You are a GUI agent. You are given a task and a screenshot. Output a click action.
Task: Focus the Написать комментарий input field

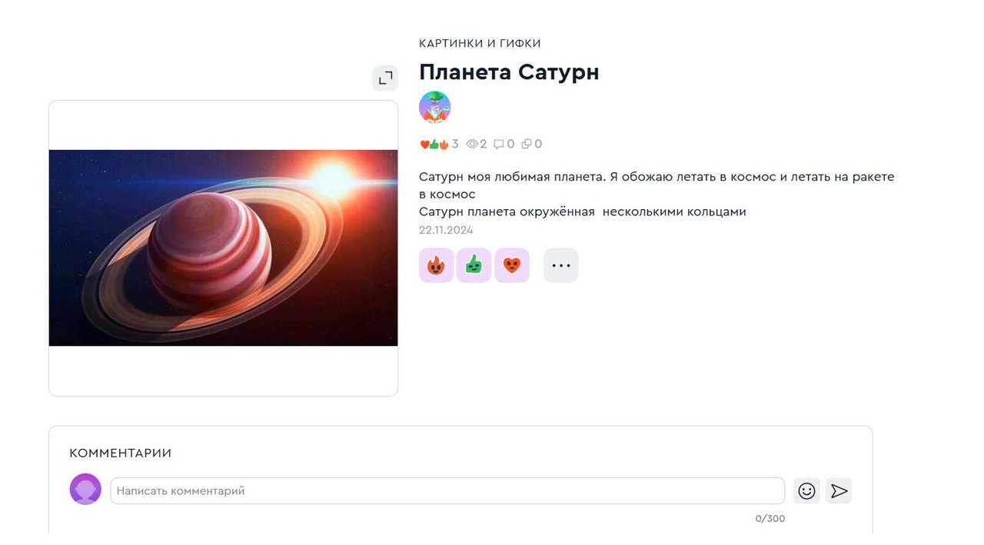pyautogui.click(x=447, y=490)
